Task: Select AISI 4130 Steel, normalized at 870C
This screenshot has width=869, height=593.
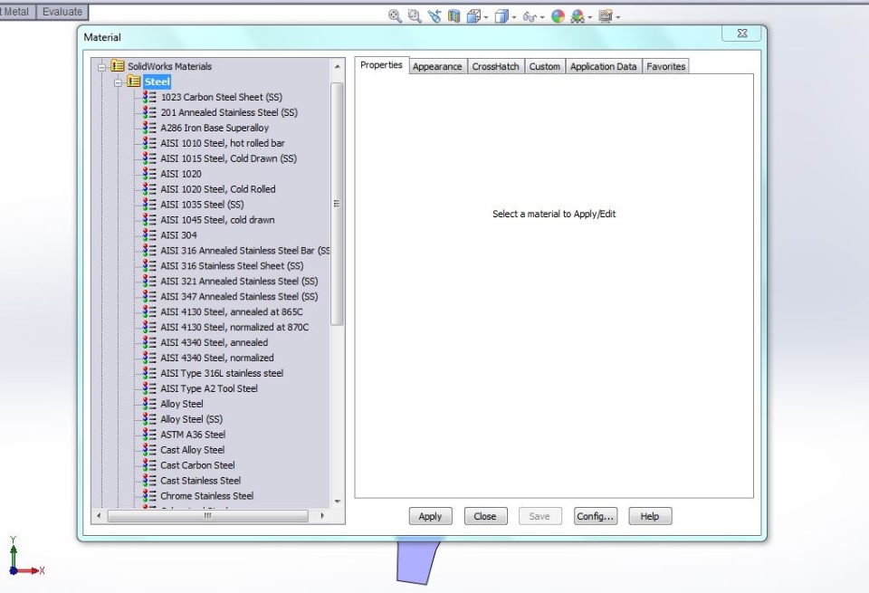Action: (234, 328)
